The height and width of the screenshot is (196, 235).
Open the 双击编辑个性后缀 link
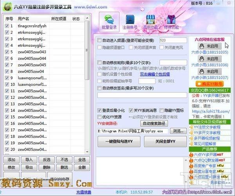point(155,74)
